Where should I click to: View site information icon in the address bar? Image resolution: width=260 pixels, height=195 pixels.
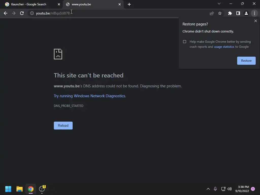[32, 13]
